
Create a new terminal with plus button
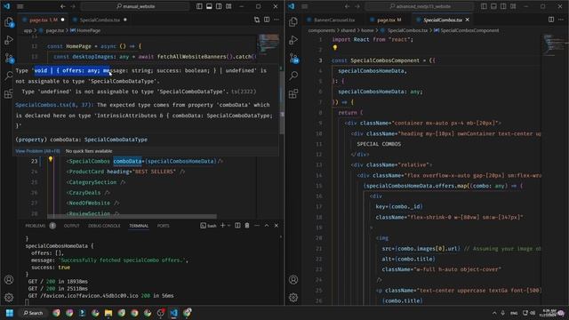[222, 225]
